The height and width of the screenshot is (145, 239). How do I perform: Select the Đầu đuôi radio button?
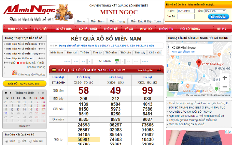point(31,141)
